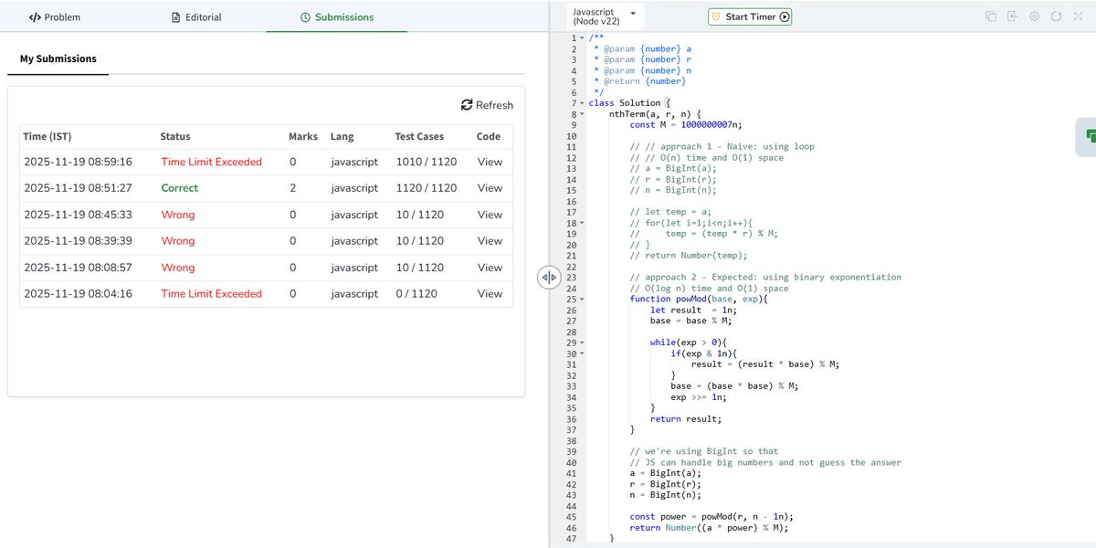Collapse the if block fold at line 30
Viewport: 1096px width, 548px height.
[x=583, y=353]
